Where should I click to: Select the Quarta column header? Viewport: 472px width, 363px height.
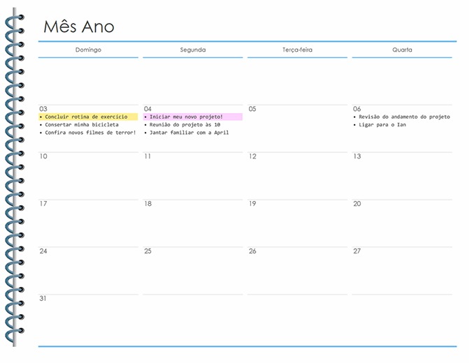pos(401,50)
